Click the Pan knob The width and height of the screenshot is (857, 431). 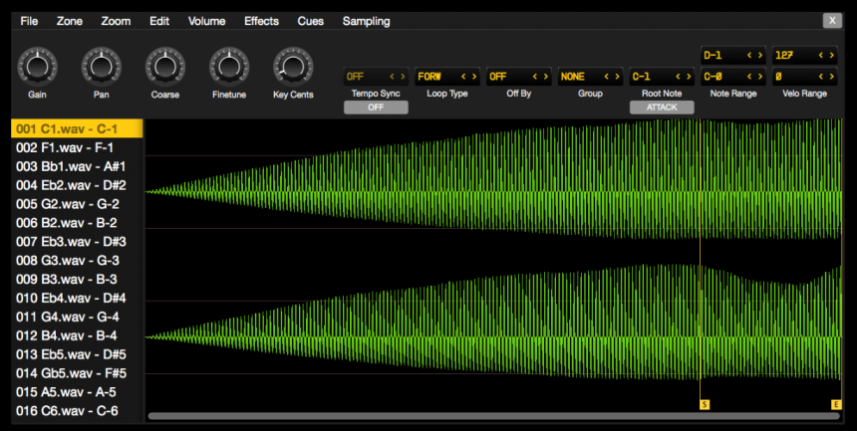click(100, 67)
